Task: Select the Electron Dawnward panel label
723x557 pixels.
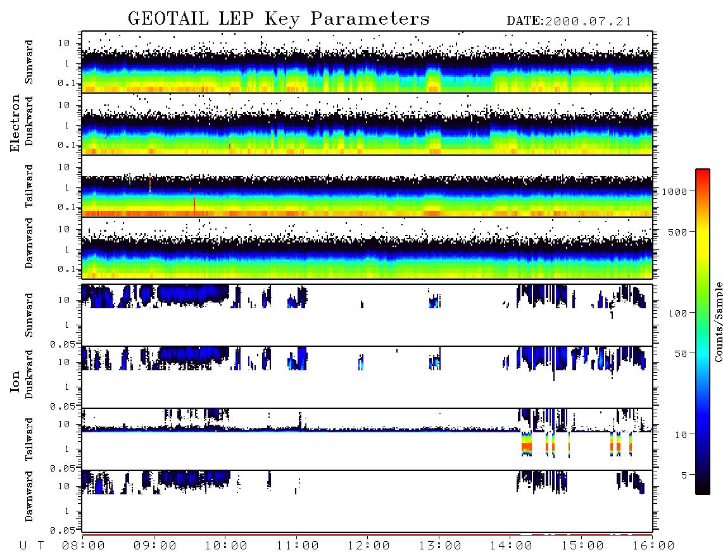Action: click(x=29, y=243)
